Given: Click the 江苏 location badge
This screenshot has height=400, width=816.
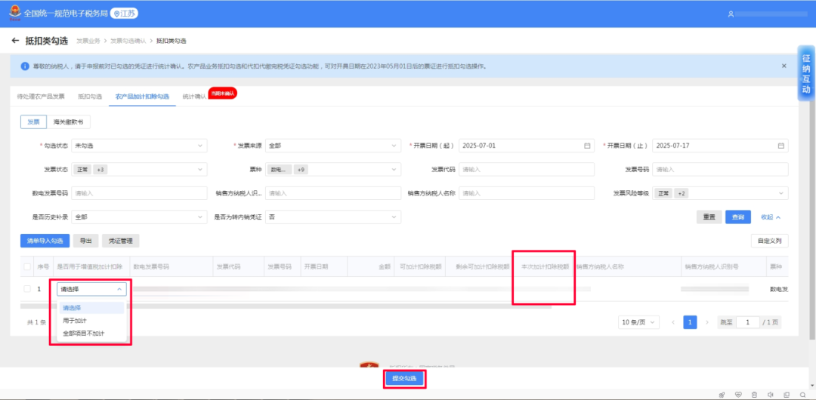Looking at the screenshot, I should point(125,14).
